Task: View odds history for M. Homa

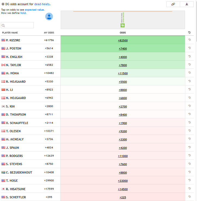Action: tap(189, 73)
